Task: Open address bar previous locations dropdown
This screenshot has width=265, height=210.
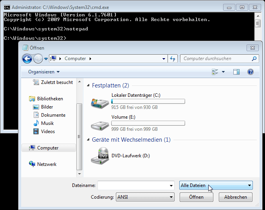Action: 164,59
